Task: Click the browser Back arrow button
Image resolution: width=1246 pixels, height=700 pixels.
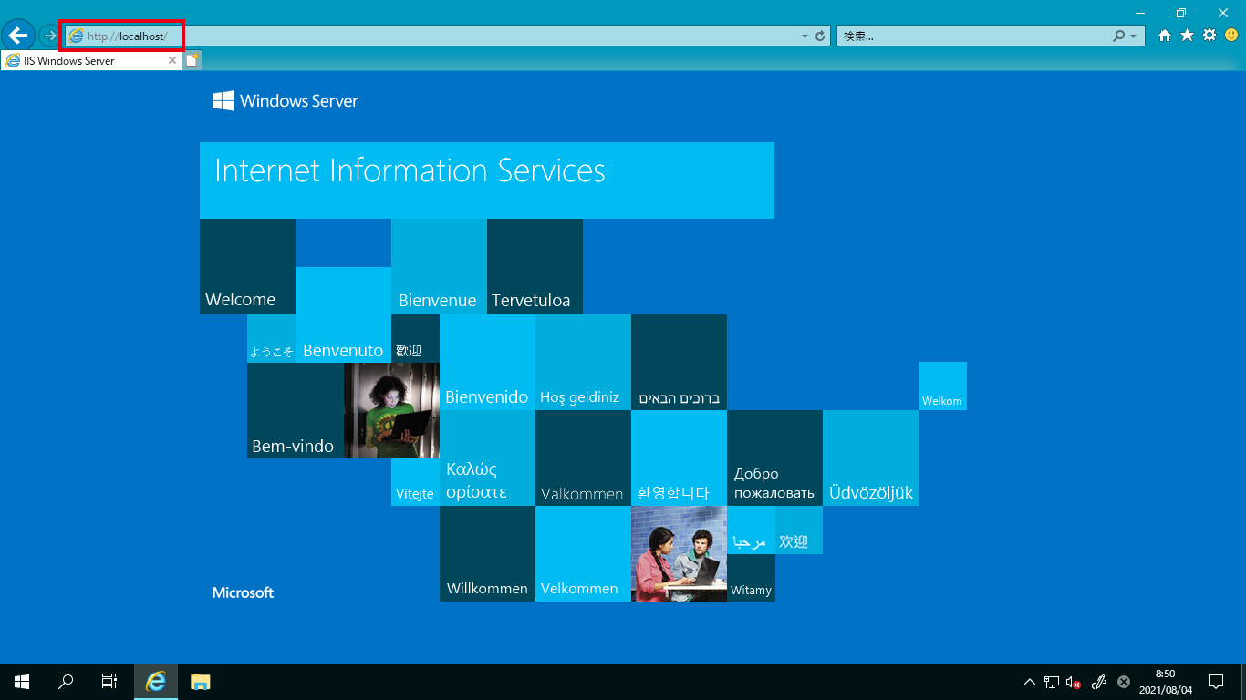Action: coord(18,36)
